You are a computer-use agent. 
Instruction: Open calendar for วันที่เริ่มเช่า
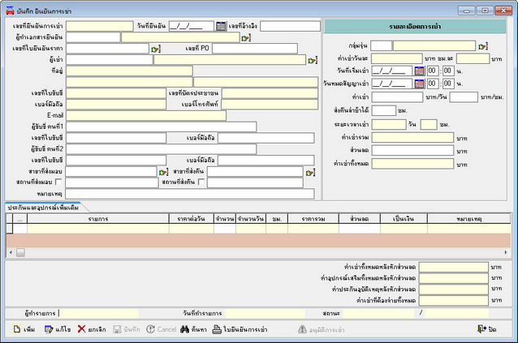click(419, 71)
